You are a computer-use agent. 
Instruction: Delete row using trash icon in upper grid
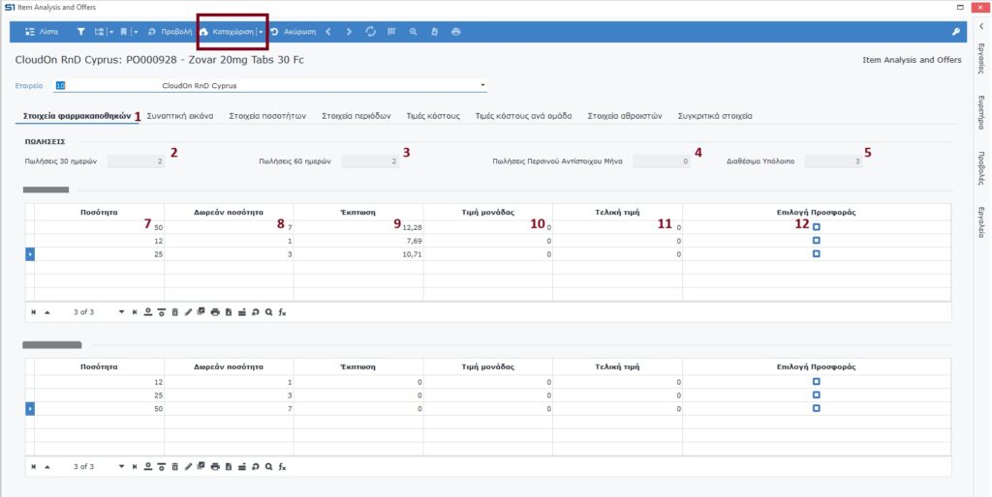point(175,312)
